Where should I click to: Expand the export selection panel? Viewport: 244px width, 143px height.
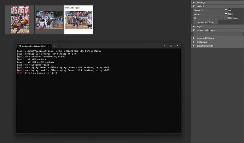(217, 46)
